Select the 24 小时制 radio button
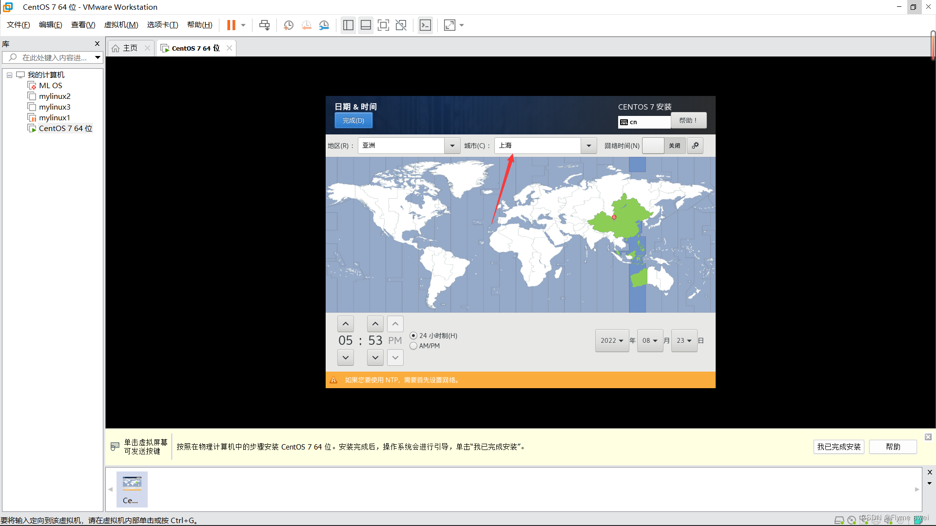This screenshot has height=526, width=936. (413, 336)
